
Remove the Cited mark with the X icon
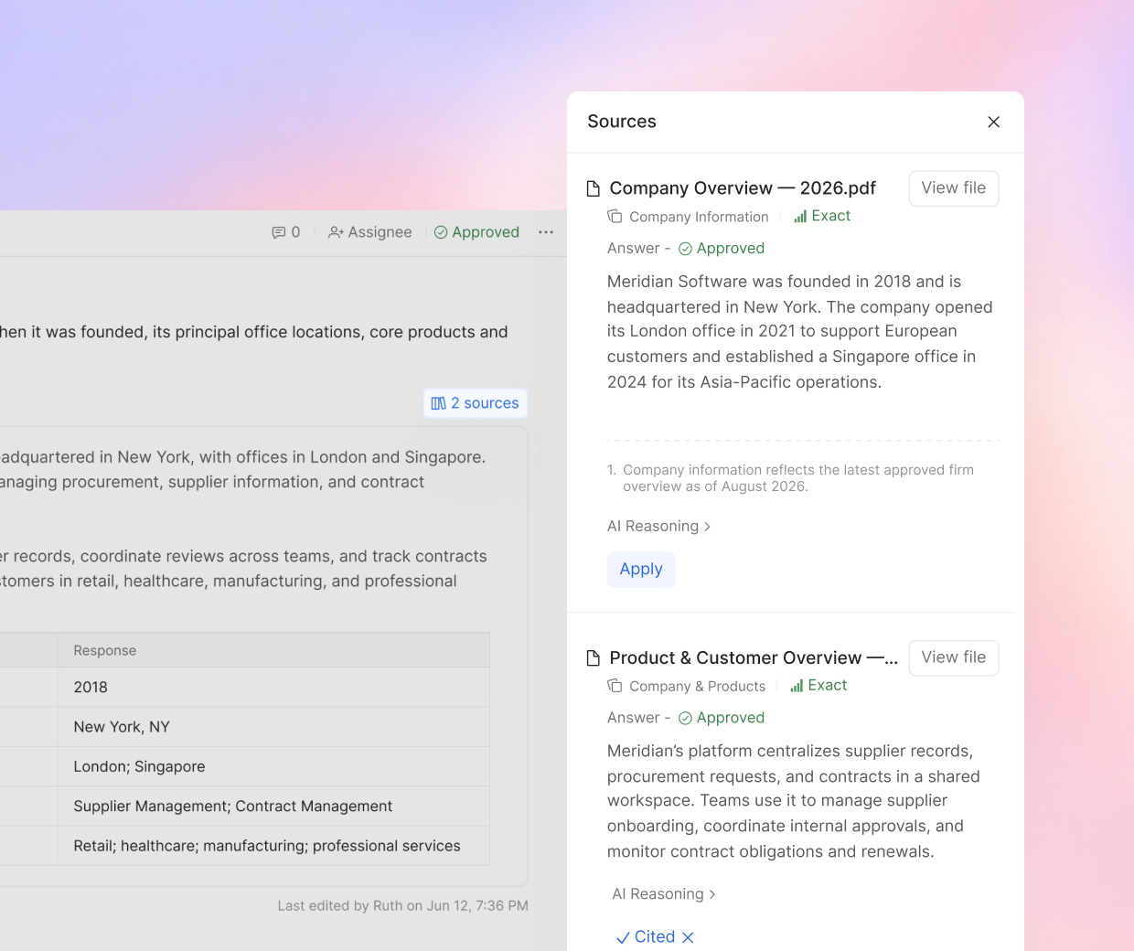point(688,937)
